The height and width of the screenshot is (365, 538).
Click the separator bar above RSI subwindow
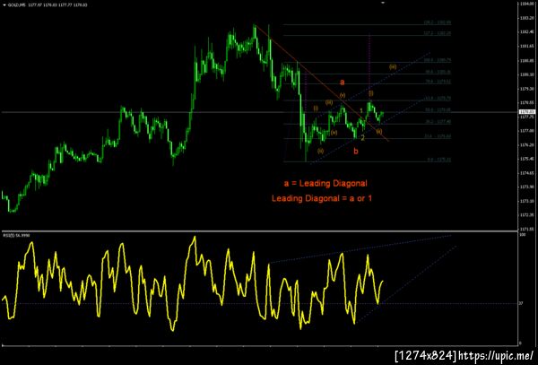pyautogui.click(x=259, y=231)
